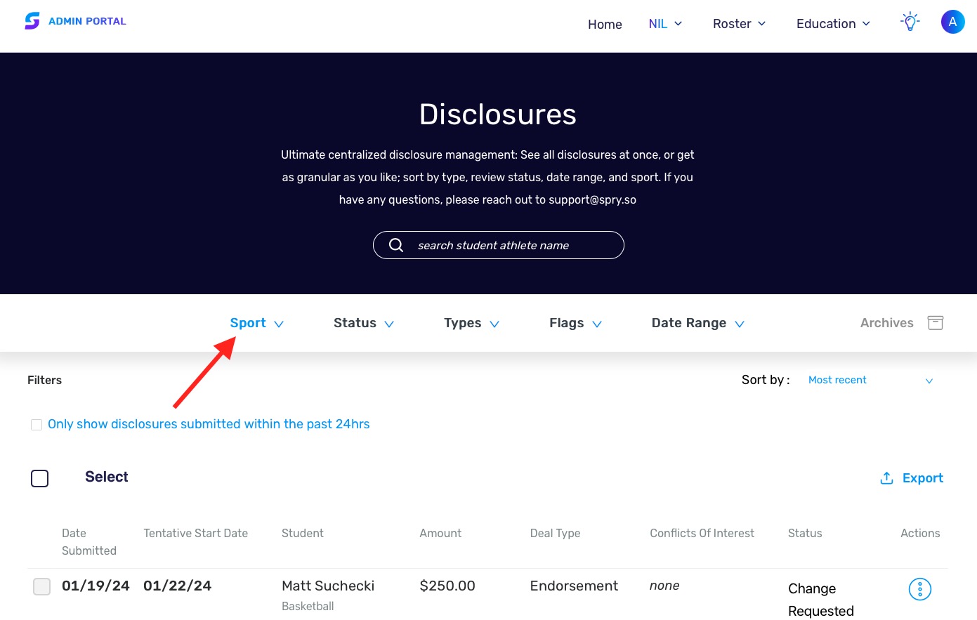Click the Actions column header
Screen dimensions: 977x620
pos(920,533)
